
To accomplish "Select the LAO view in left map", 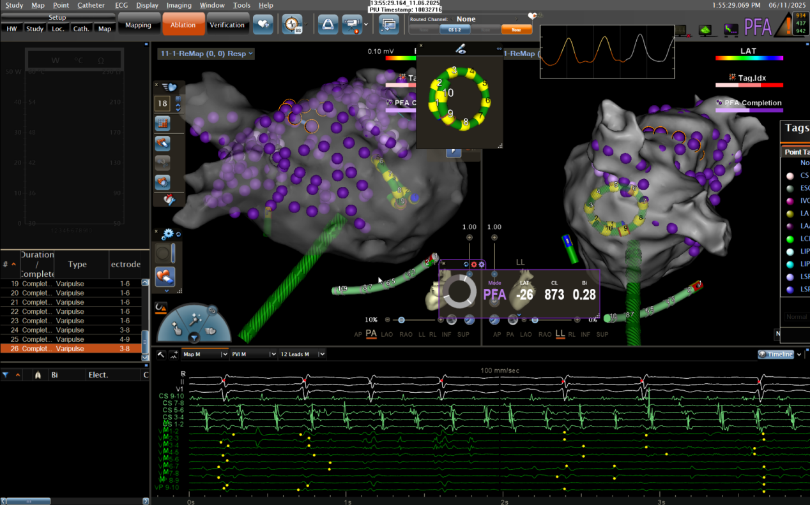I will pos(387,335).
